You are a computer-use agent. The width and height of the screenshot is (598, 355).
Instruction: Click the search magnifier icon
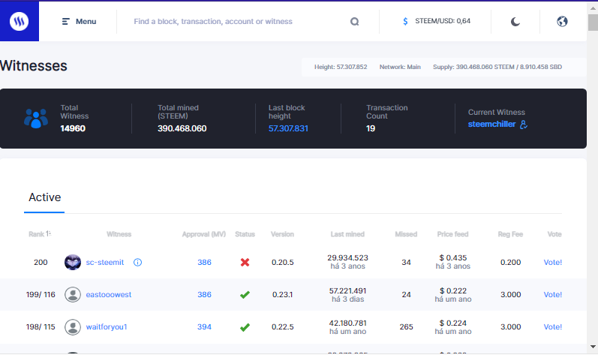click(355, 22)
